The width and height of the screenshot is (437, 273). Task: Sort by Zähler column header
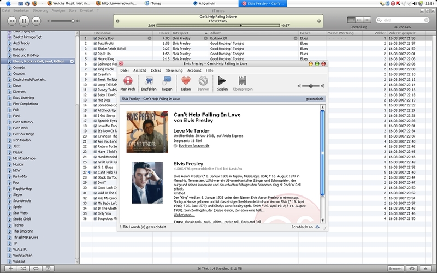click(375, 33)
